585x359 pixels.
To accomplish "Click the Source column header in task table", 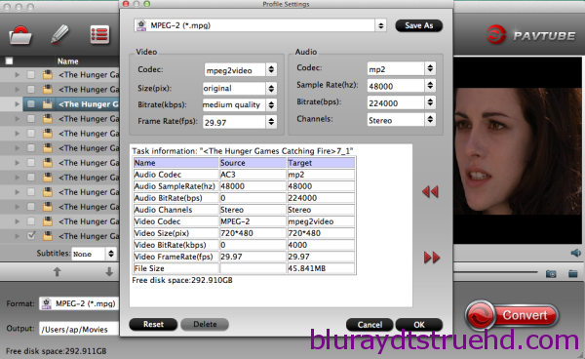I will [x=253, y=163].
